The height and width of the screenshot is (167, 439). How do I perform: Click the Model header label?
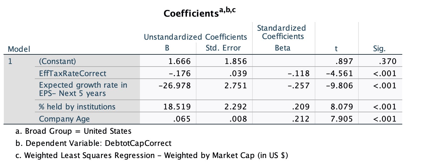point(19,49)
